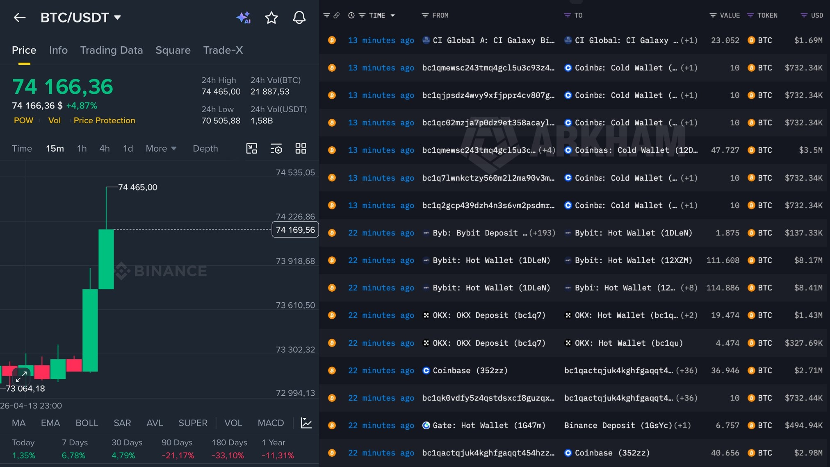
Task: Open chart settings list icon
Action: [x=276, y=148]
